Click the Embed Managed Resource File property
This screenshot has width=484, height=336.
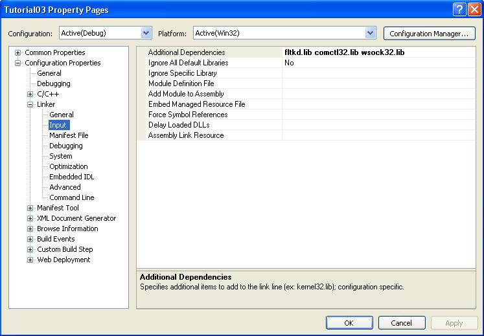click(196, 104)
